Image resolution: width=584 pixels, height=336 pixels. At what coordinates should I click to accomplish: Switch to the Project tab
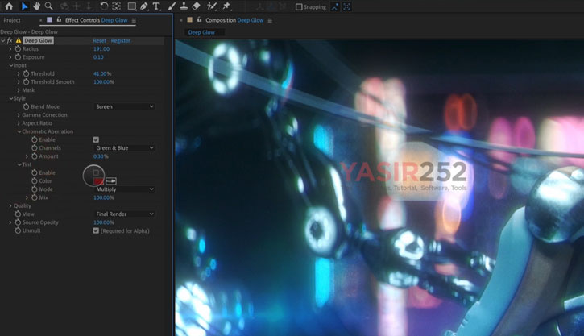[12, 20]
